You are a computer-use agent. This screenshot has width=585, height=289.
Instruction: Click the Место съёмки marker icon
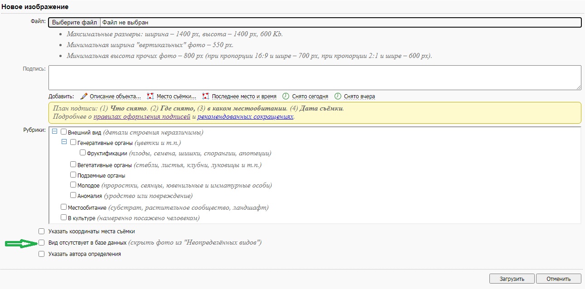[150, 96]
